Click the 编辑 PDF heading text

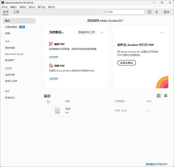(x=59, y=44)
